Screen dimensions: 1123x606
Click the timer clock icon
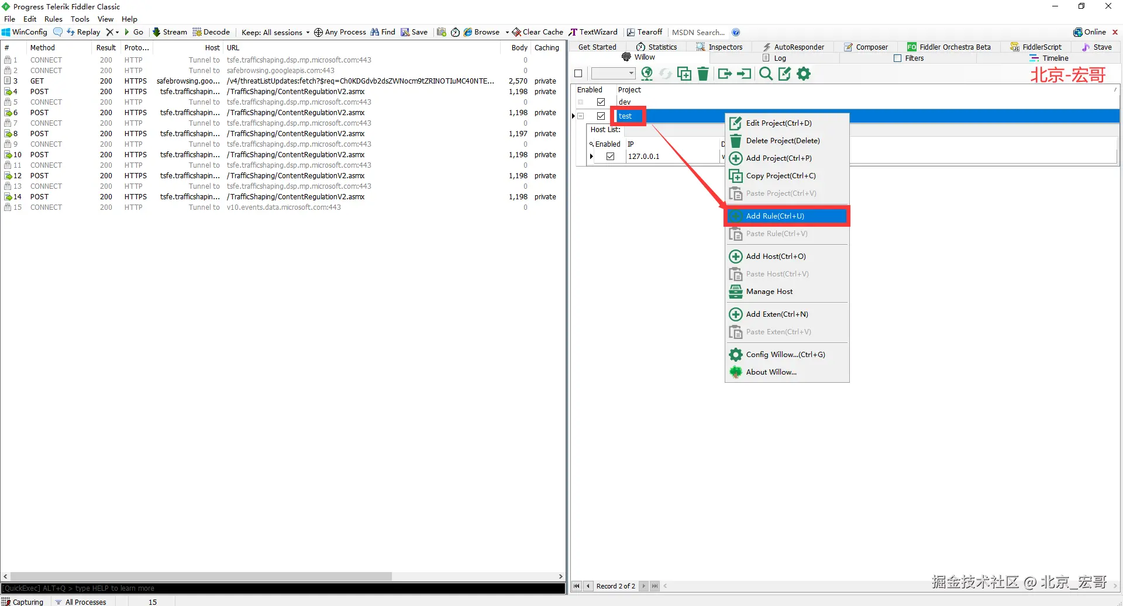click(455, 32)
